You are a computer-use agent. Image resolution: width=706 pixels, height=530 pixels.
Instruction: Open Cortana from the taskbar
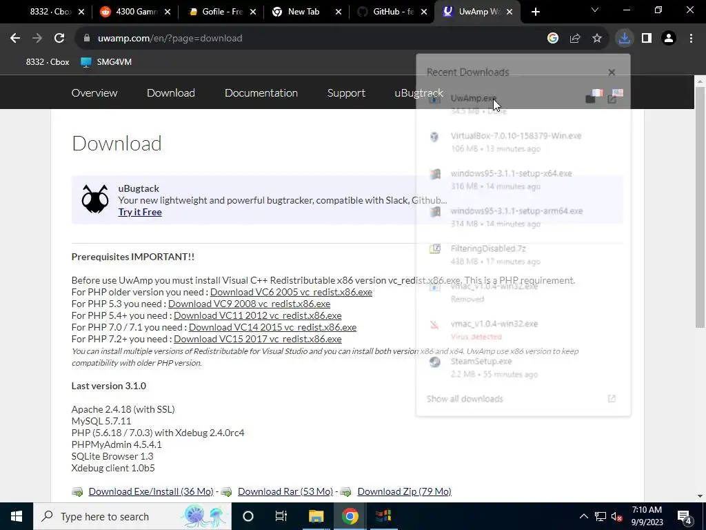point(248,516)
